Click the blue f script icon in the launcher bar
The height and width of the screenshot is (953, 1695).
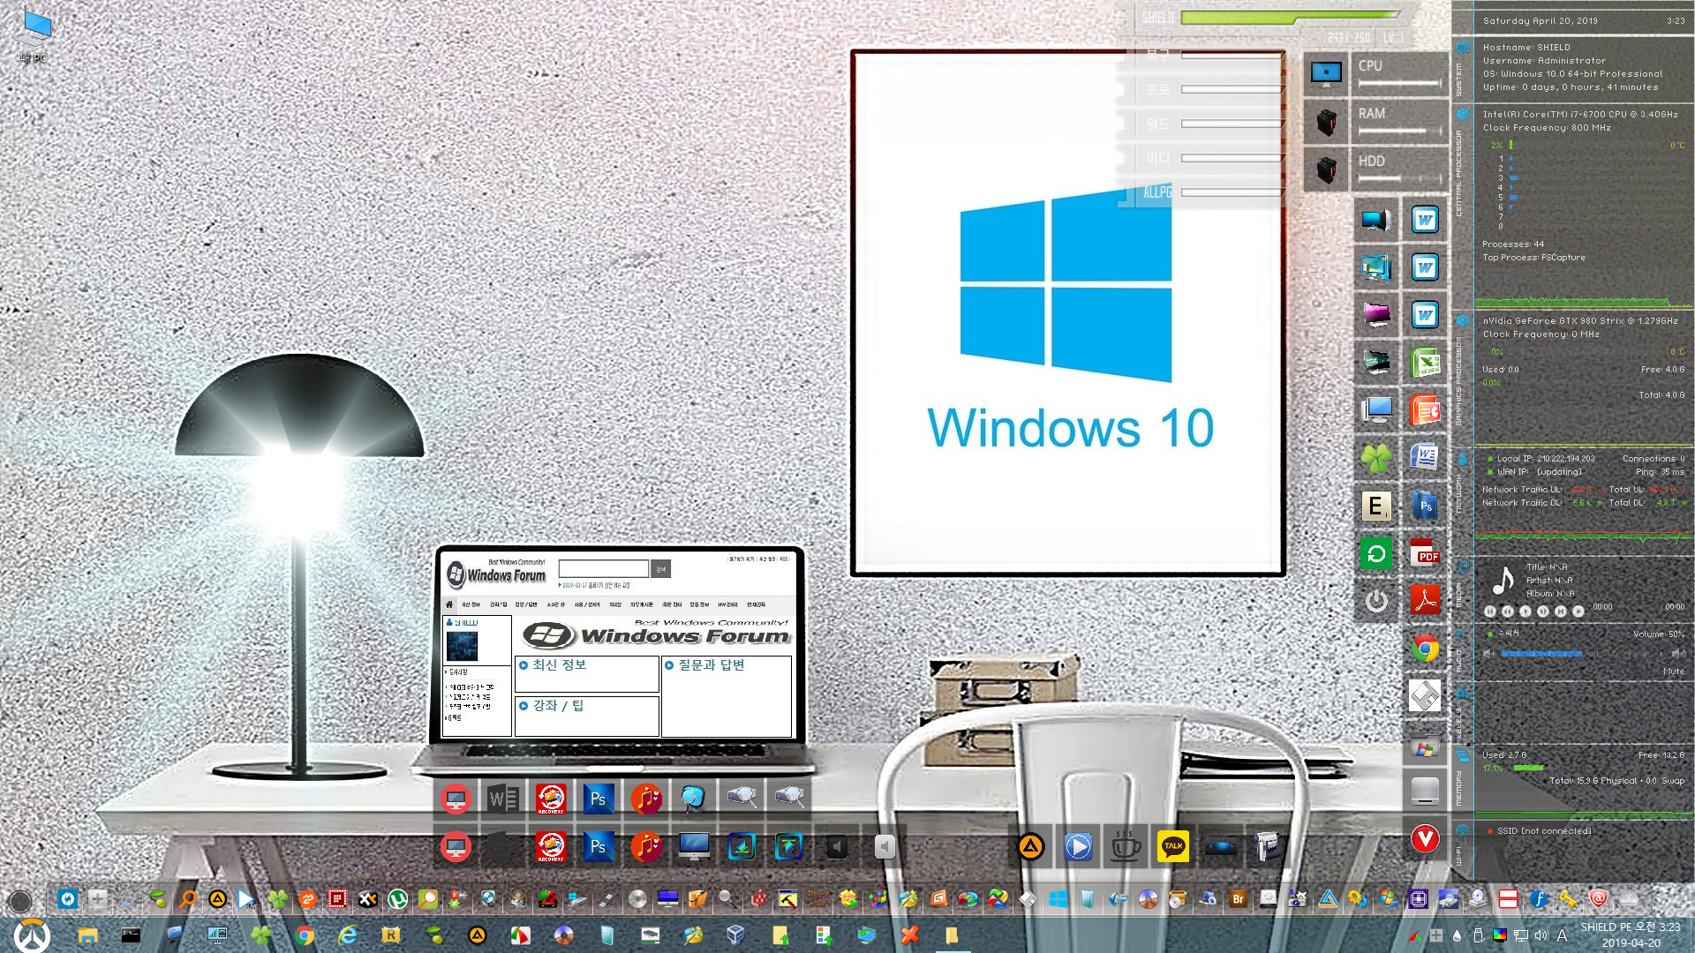click(1538, 899)
